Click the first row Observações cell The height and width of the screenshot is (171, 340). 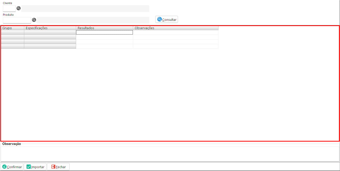[175, 32]
